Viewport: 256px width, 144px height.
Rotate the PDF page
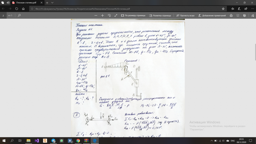109,15
